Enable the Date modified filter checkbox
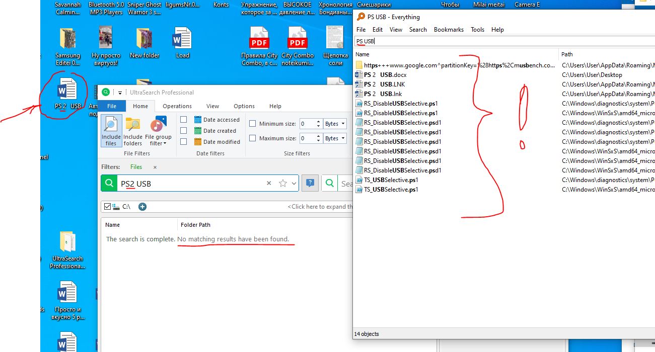 coord(184,142)
